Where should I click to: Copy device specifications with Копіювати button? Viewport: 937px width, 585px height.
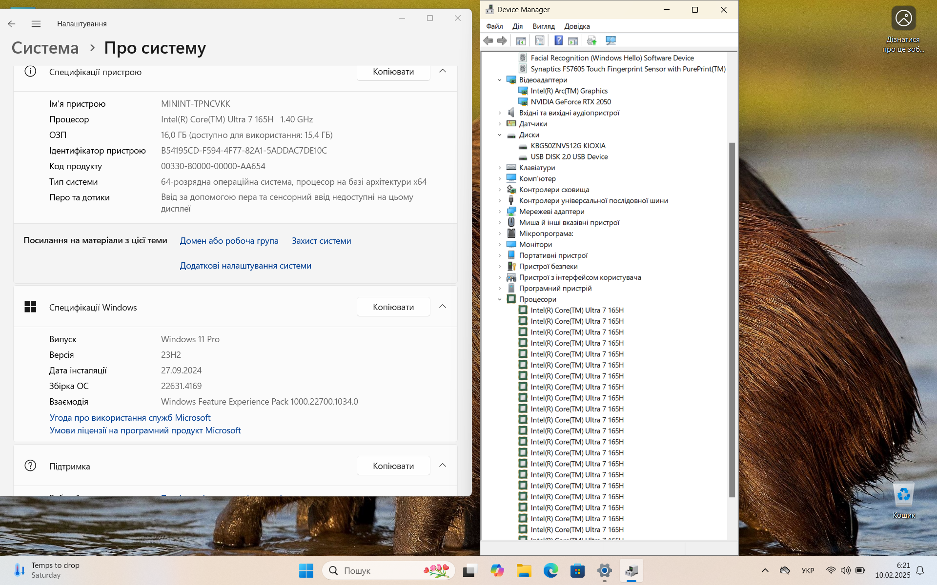coord(393,72)
